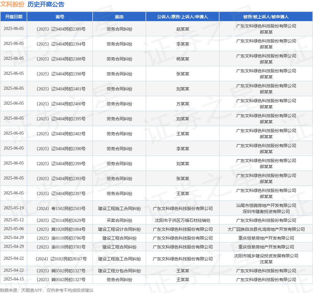Screen dimensions: 313x293
Task: Click plaintiff 方某某 in case 2400 row
Action: point(183,104)
